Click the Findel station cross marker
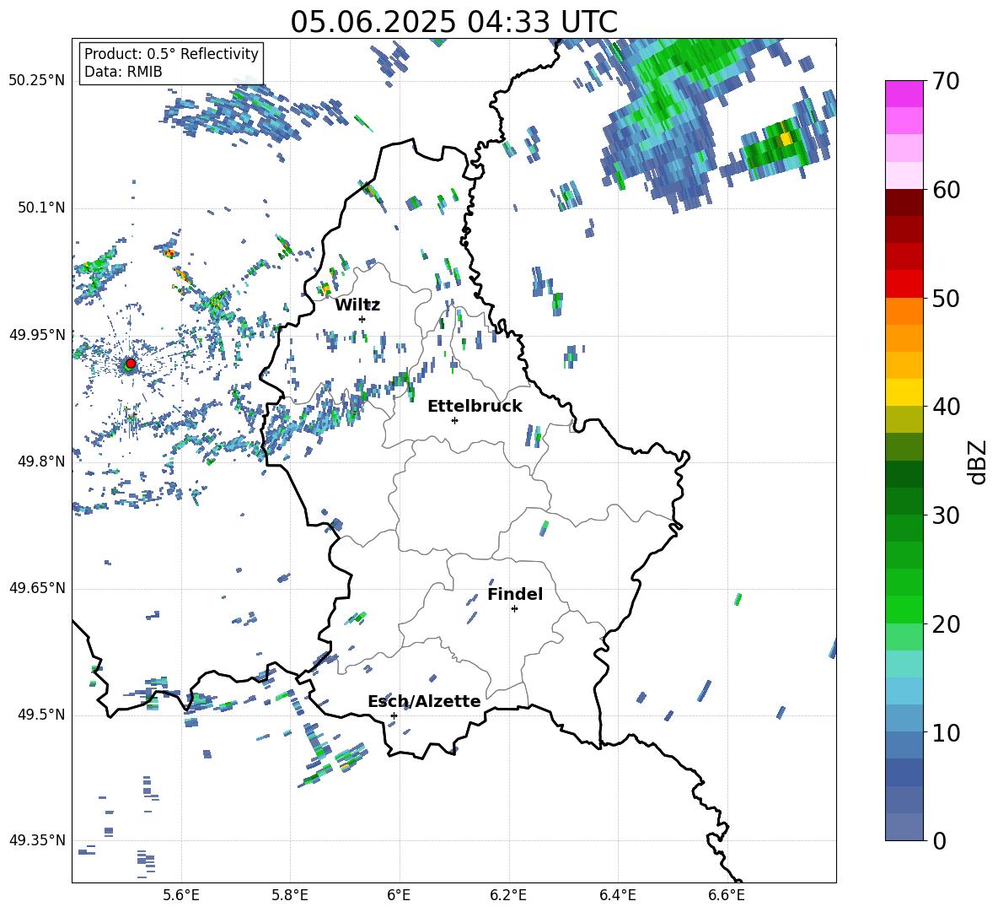Screen dimensions: 998x912 pos(514,609)
